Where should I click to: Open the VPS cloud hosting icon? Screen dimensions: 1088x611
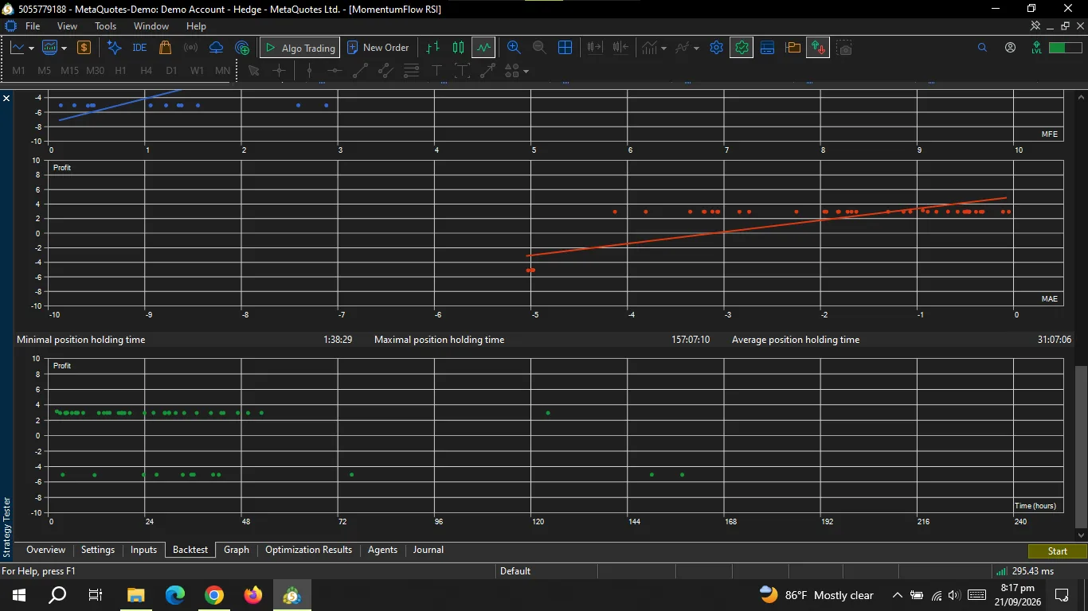(x=216, y=48)
